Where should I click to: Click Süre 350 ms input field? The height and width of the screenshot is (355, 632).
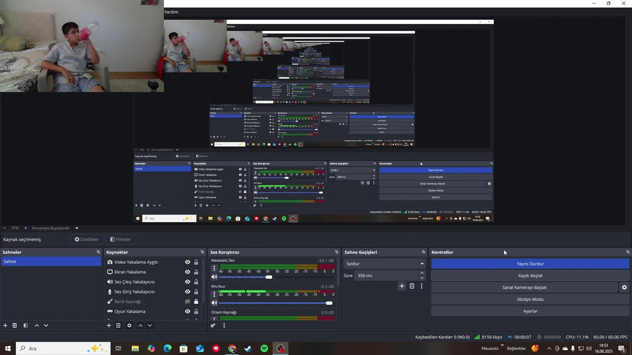pyautogui.click(x=387, y=276)
